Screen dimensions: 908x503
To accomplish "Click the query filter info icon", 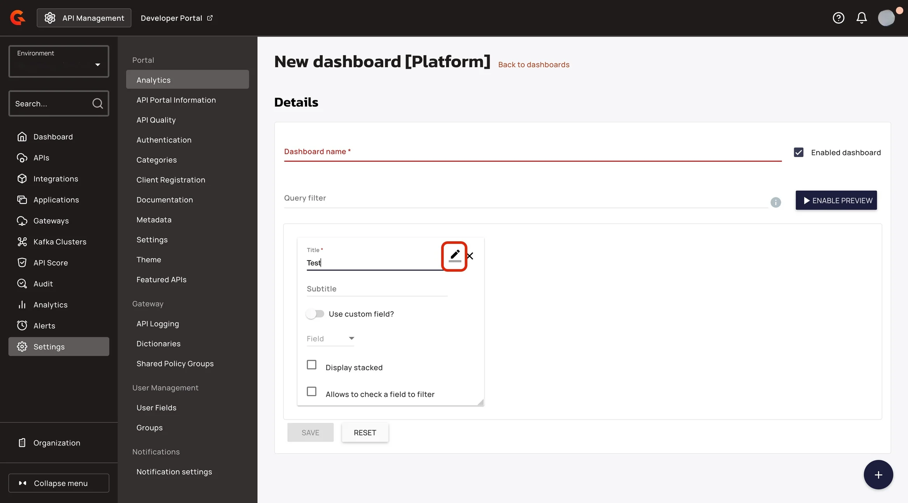I will pos(775,202).
